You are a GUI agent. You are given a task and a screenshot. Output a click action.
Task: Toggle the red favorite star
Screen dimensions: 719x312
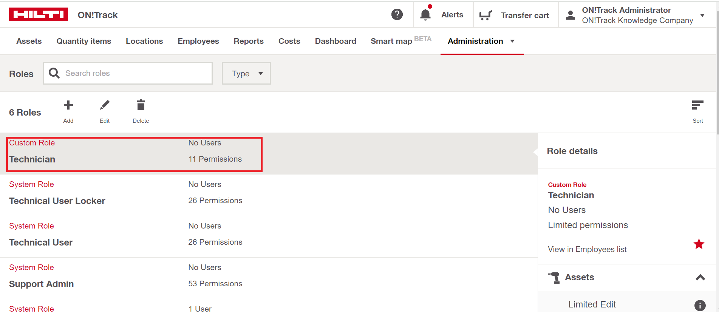tap(699, 244)
